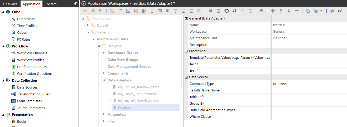
Task: Expand the Dashboard Groups tree node
Action: click(104, 53)
